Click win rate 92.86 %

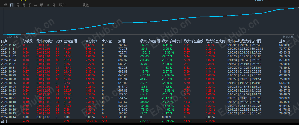pyautogui.click(x=285, y=98)
